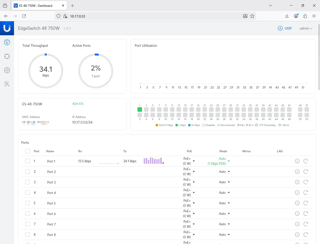Open the Mode dropdown for Port 4
Screen dimensions: 320x244
(228, 193)
